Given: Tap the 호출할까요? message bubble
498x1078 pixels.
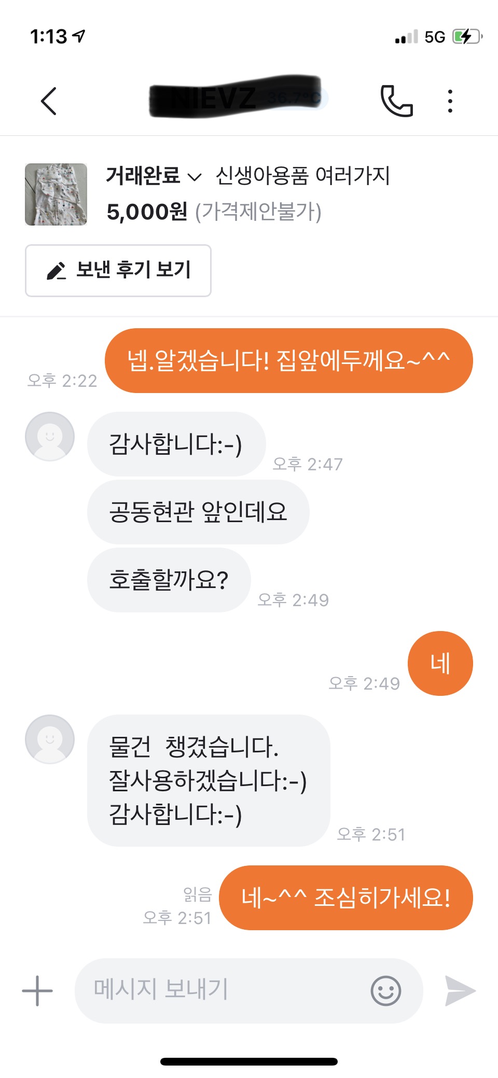Looking at the screenshot, I should click(169, 580).
